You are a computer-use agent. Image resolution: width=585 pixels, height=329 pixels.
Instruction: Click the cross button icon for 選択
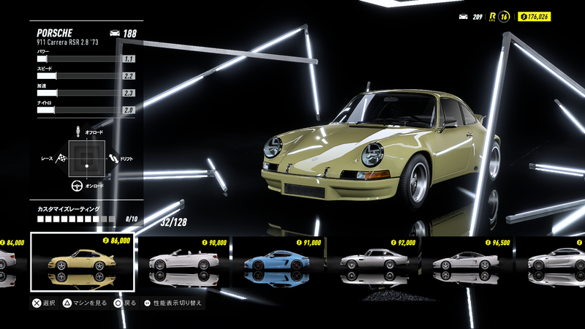click(x=36, y=303)
